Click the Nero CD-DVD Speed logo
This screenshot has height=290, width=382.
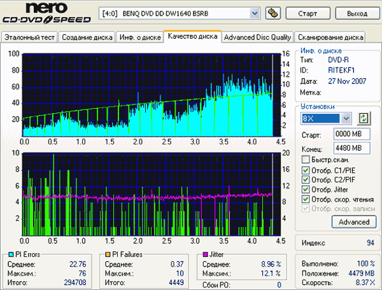[46, 13]
